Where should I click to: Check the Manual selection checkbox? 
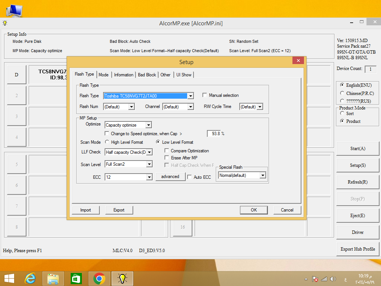pyautogui.click(x=205, y=95)
